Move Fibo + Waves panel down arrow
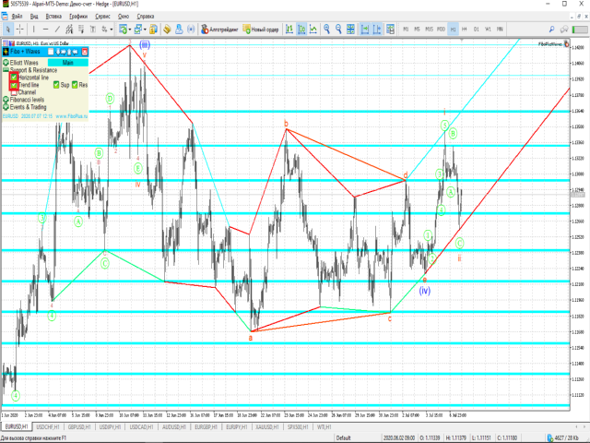This screenshot has height=443, width=590. [58, 52]
